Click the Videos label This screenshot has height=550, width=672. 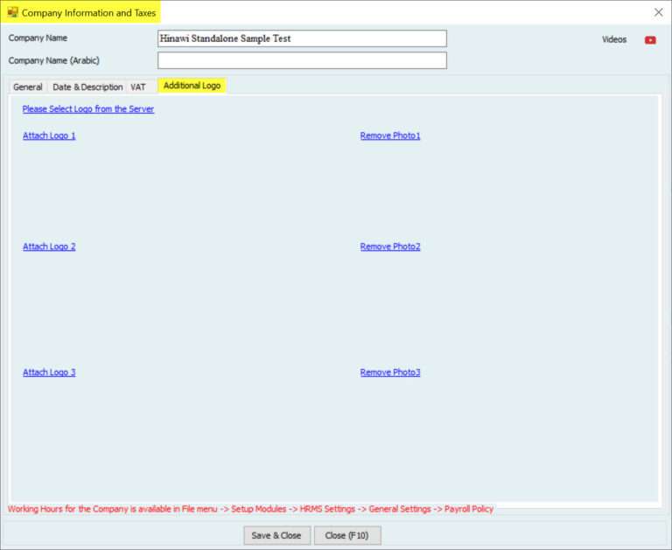tap(614, 39)
